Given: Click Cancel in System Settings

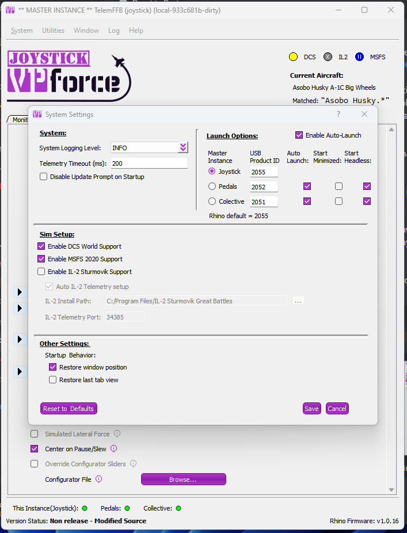Looking at the screenshot, I should (x=337, y=409).
